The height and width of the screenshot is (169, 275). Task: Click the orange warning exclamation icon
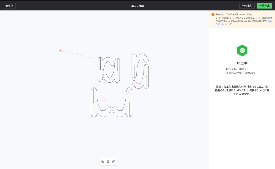tap(213, 14)
